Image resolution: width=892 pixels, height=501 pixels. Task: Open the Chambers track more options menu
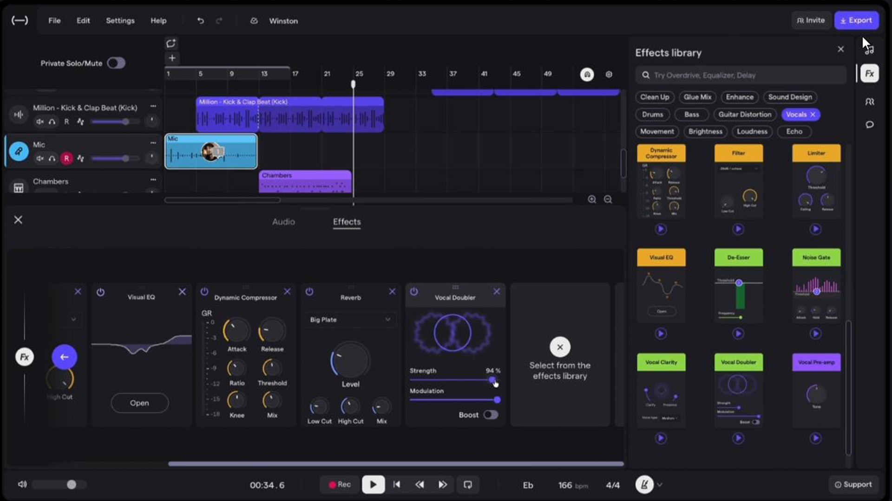(x=153, y=180)
